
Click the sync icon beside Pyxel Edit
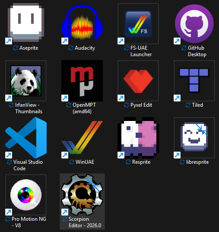pos(127,105)
